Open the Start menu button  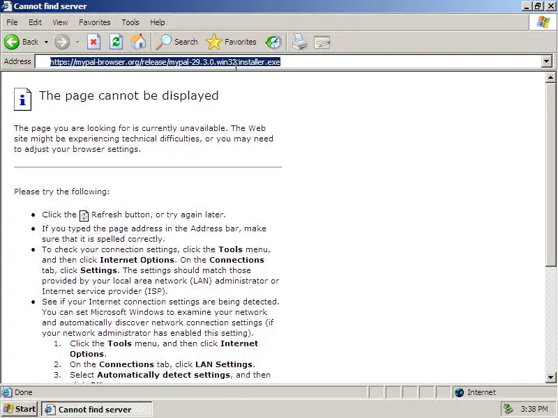tap(20, 409)
